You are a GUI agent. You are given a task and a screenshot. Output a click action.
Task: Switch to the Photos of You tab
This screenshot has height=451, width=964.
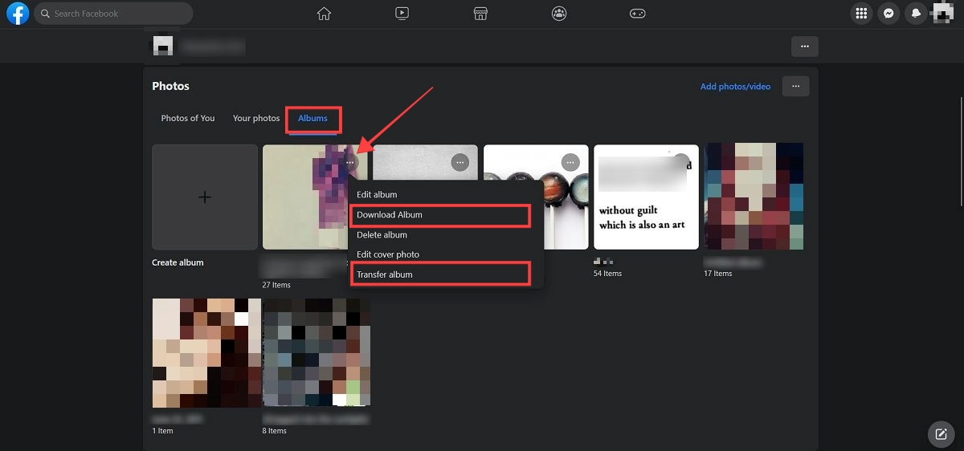click(x=188, y=118)
